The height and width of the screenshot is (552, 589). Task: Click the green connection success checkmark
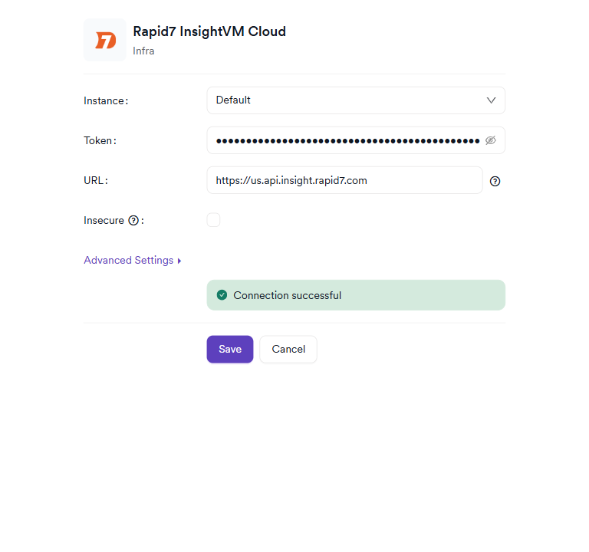click(x=222, y=295)
